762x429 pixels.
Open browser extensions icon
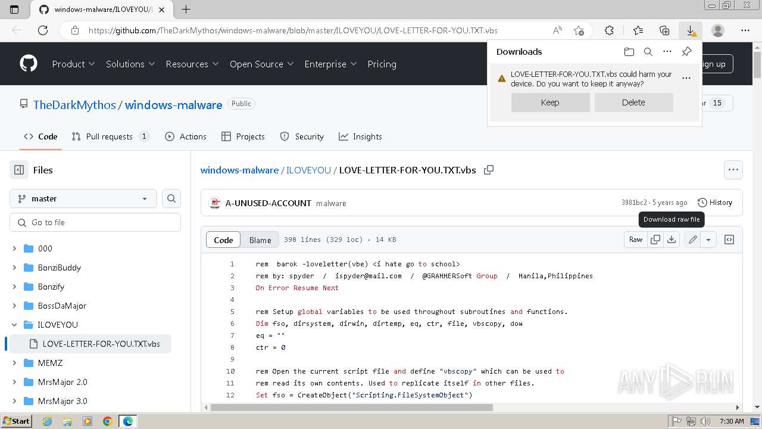tap(609, 30)
